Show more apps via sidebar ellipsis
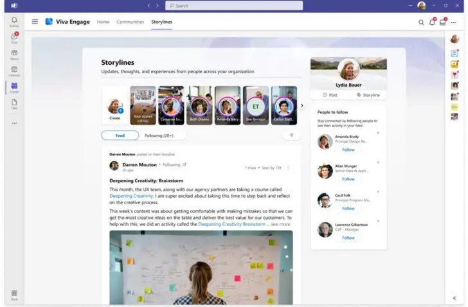468x307 pixels. coord(14,123)
